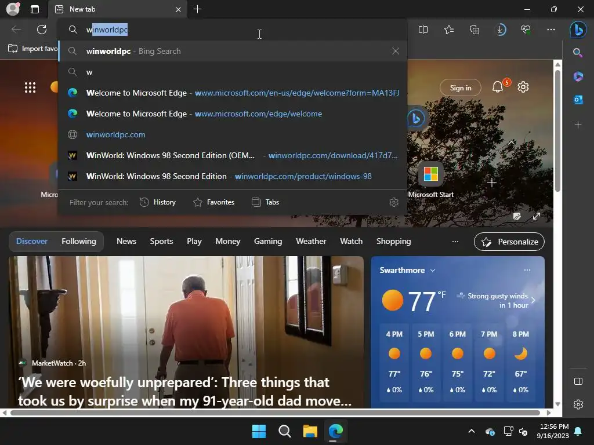The width and height of the screenshot is (594, 445).
Task: Open Settings and more ellipsis menu
Action: 551,30
